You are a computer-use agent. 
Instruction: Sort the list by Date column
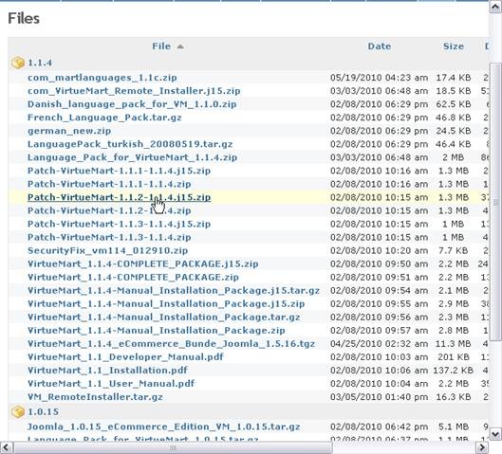click(379, 46)
